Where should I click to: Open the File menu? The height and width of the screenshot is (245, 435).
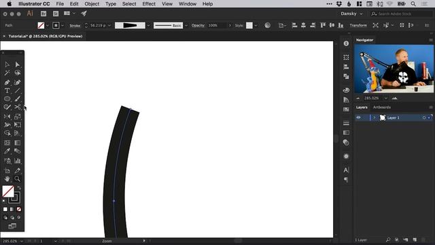coord(60,4)
